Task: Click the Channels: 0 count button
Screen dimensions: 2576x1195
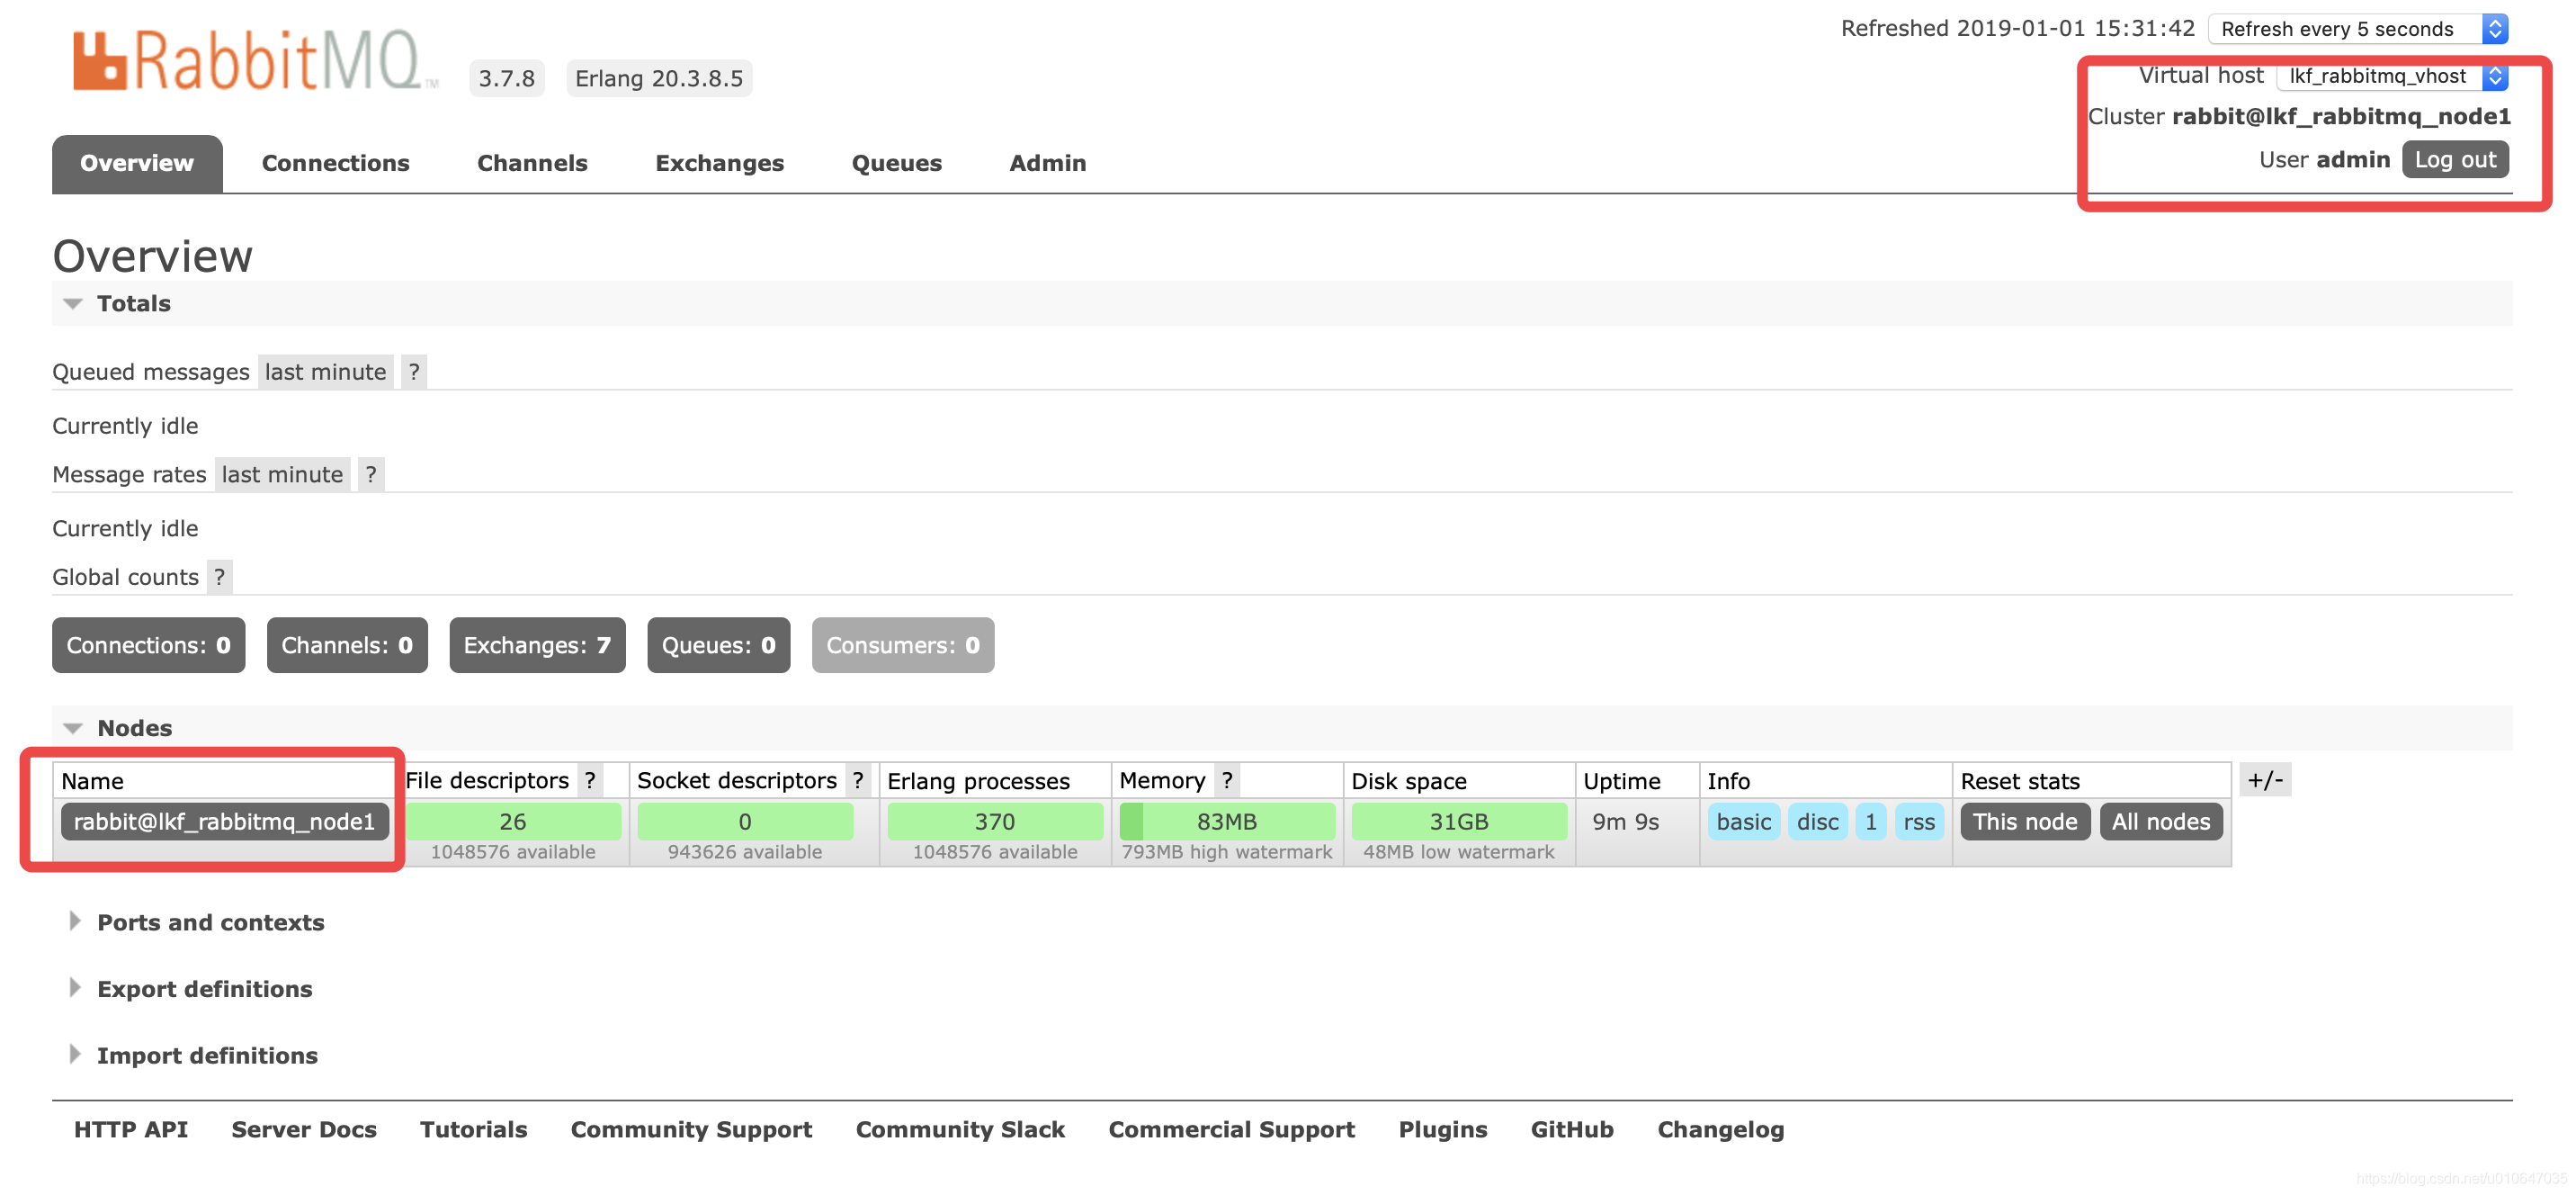Action: [x=347, y=645]
